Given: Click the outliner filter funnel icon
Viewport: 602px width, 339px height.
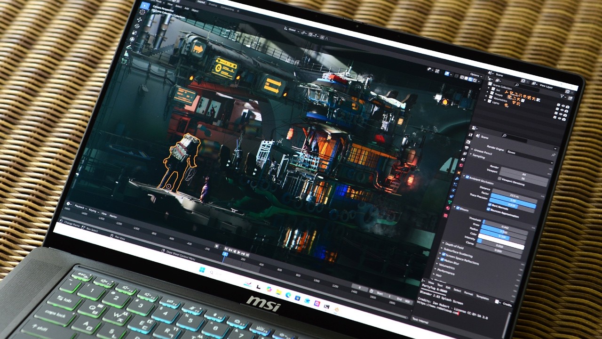Looking at the screenshot, I should 562,96.
